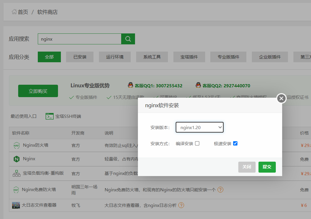Screen dimensions: 311x219
Task: Click 客服QQ2: 2927440070 text
Action: pyautogui.click(x=226, y=86)
